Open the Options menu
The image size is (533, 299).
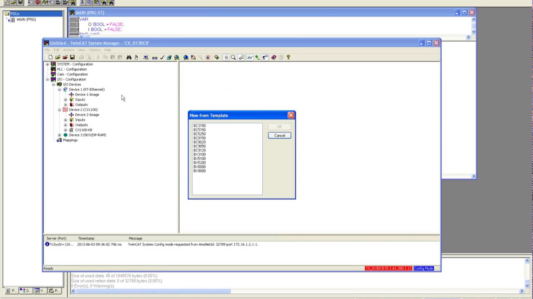[95, 50]
